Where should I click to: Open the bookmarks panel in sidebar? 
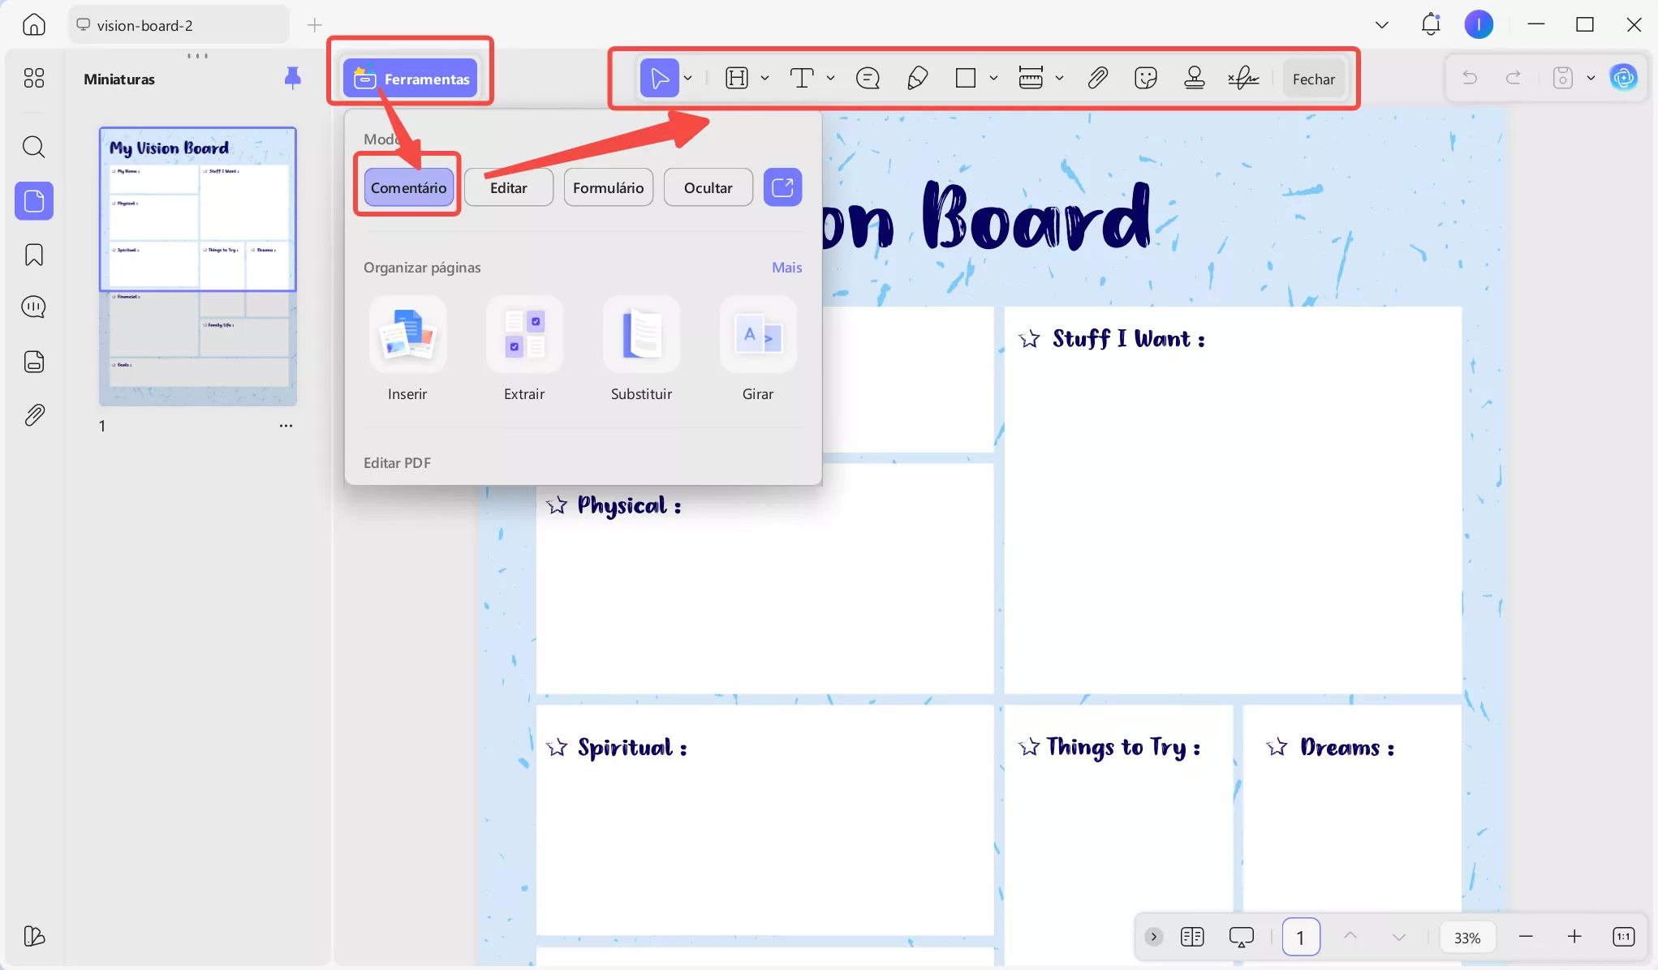click(x=34, y=255)
